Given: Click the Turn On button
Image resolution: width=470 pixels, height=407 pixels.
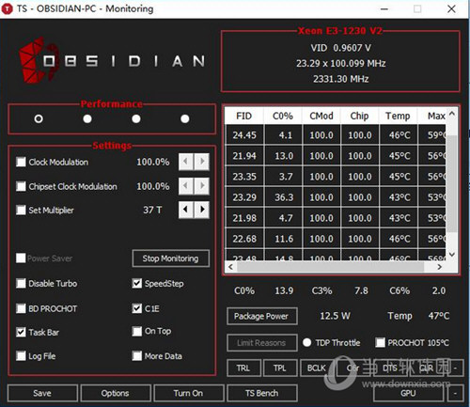Looking at the screenshot, I should point(189,393).
